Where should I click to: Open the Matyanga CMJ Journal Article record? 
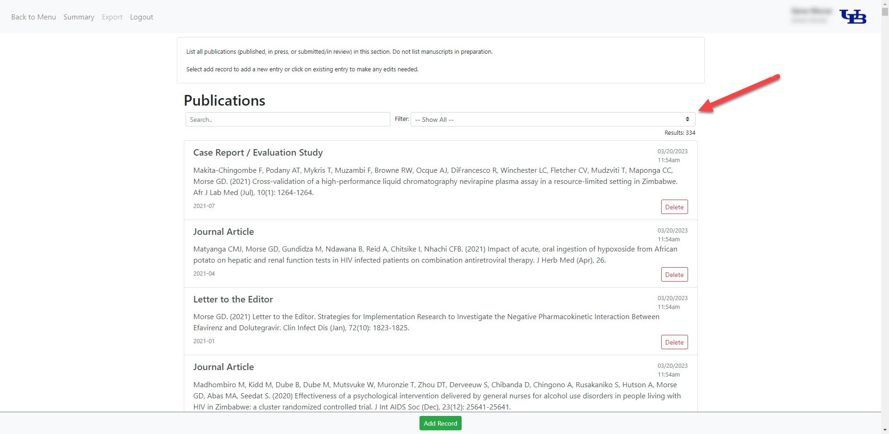(x=224, y=232)
